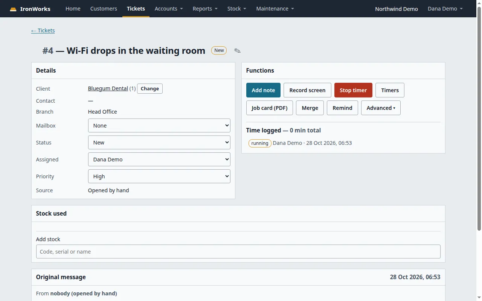Image resolution: width=482 pixels, height=301 pixels.
Task: Click the Change client button
Action: click(150, 88)
